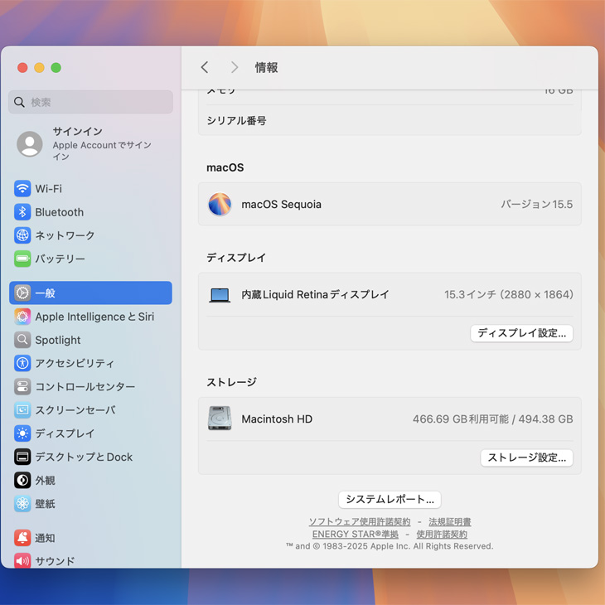605x605 pixels.
Task: Click the laptop icon beside 内蔵Liquid Retina
Action: click(220, 295)
